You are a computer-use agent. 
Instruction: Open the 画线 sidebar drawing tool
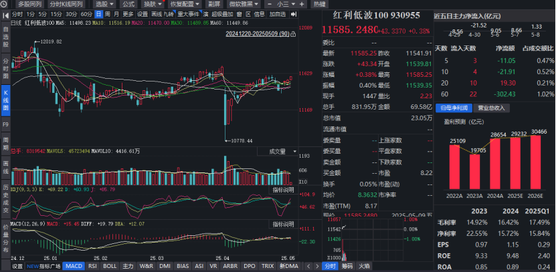pos(6,167)
